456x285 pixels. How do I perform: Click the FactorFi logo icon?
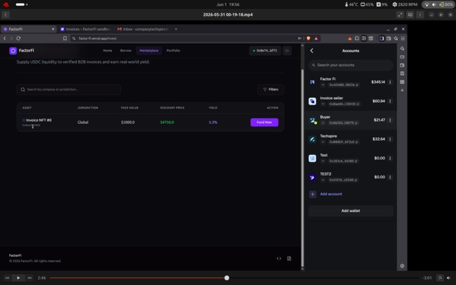coord(13,51)
